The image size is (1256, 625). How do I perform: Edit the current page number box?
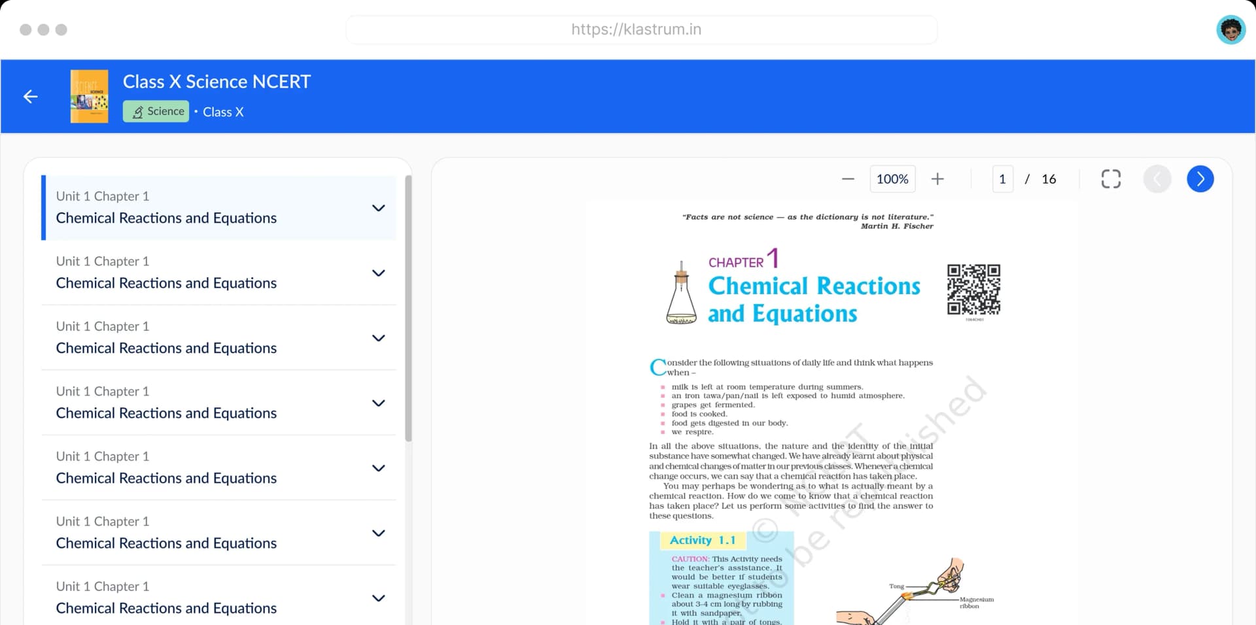(x=1002, y=179)
